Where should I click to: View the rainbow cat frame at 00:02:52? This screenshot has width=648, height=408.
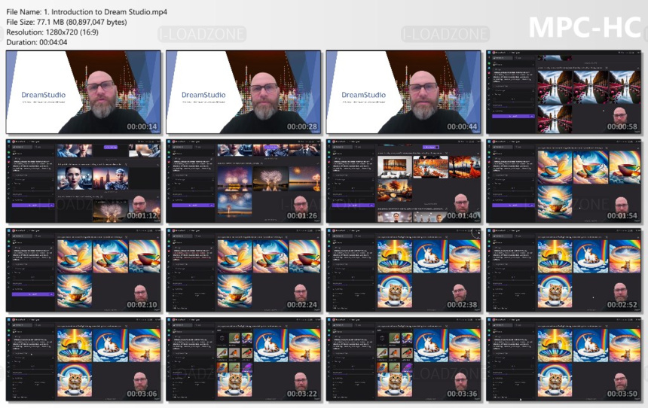pos(564,270)
